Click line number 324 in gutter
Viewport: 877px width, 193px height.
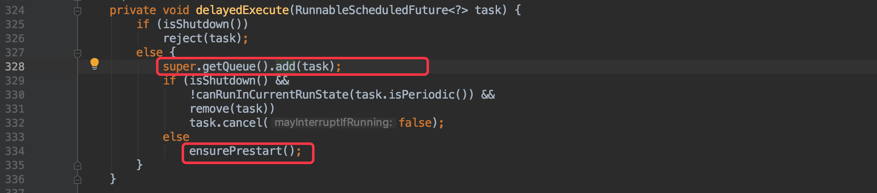pyautogui.click(x=15, y=10)
